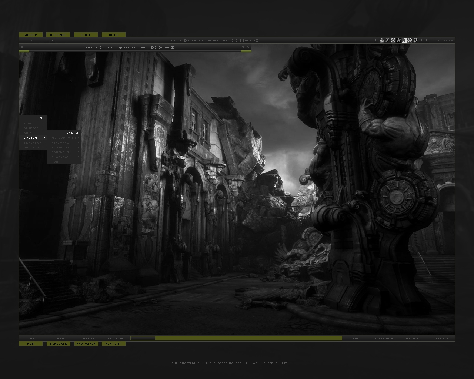Image resolution: width=474 pixels, height=379 pixels.
Task: Click the umbrella tray icon
Action: point(393,40)
